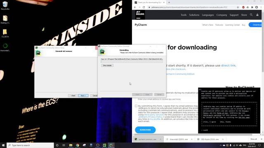
Task: Click the JetBrains logo
Action: tap(140, 15)
